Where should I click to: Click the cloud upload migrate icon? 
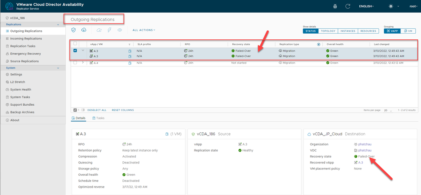[84, 30]
